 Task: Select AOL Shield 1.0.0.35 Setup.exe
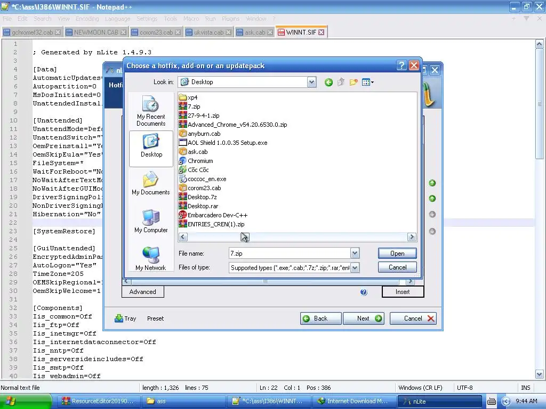point(223,143)
